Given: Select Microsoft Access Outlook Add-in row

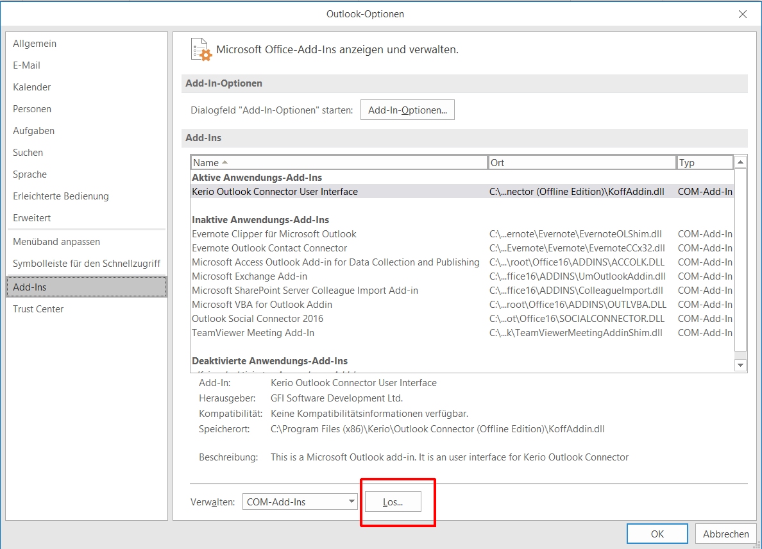Looking at the screenshot, I should [462, 262].
